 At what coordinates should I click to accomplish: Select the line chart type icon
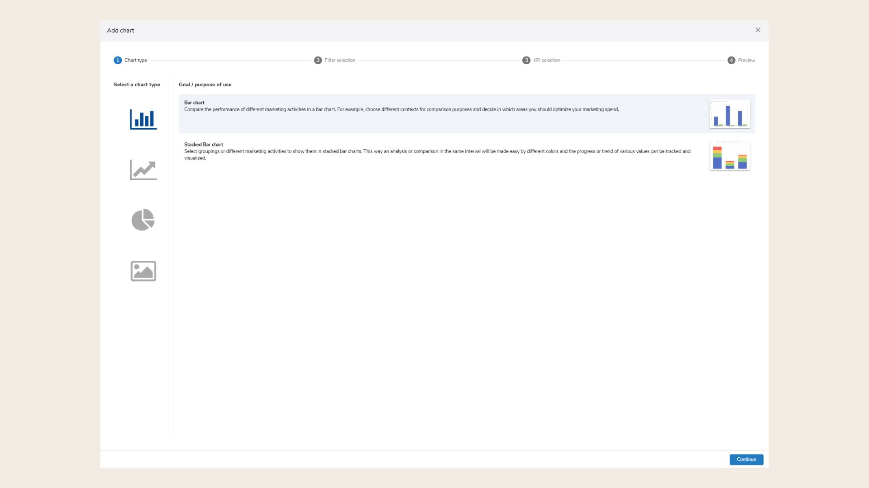point(143,170)
